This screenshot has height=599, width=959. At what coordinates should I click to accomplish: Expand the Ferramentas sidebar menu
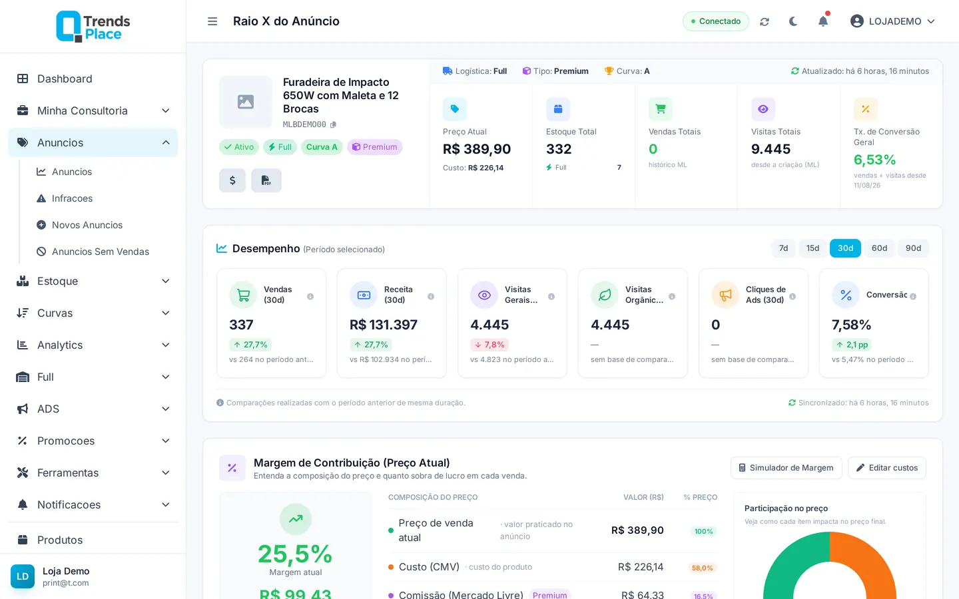93,473
